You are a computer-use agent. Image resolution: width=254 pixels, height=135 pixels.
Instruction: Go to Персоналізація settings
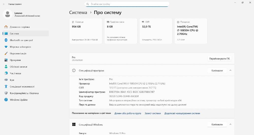tap(26, 53)
